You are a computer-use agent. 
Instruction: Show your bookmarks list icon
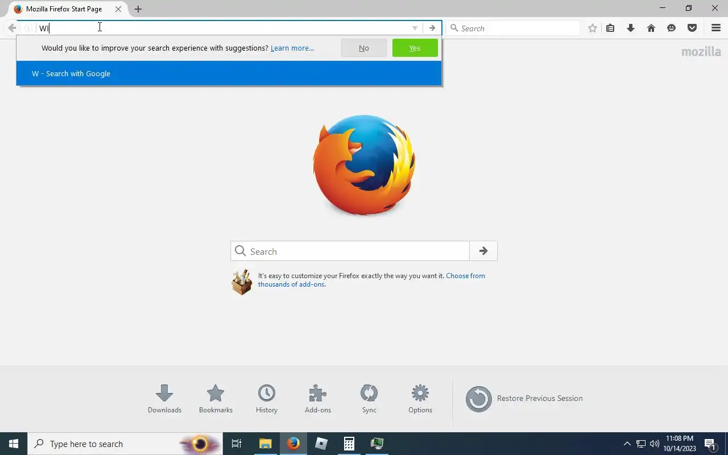click(610, 28)
